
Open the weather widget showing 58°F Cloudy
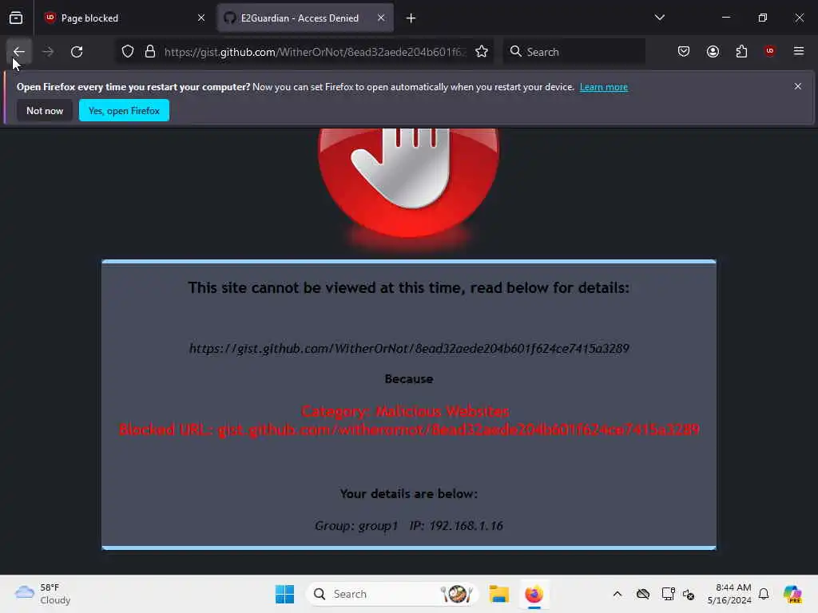(x=43, y=594)
